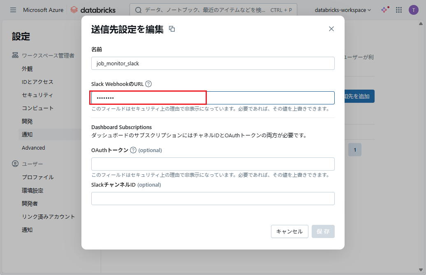Close the 送信先設定を編集 dialog
This screenshot has width=426, height=275.
(x=331, y=29)
